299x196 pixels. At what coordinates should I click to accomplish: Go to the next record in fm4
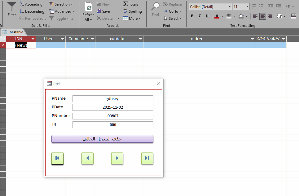117,158
